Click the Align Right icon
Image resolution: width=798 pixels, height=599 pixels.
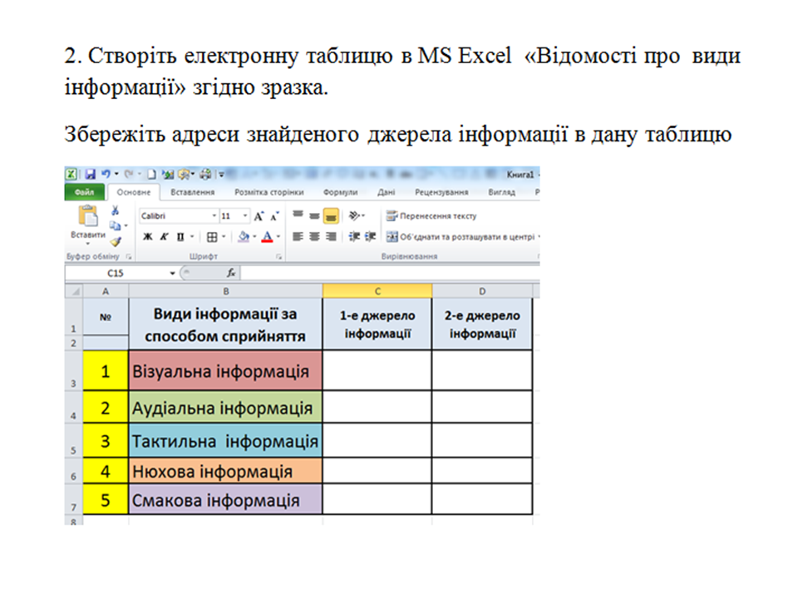(331, 236)
